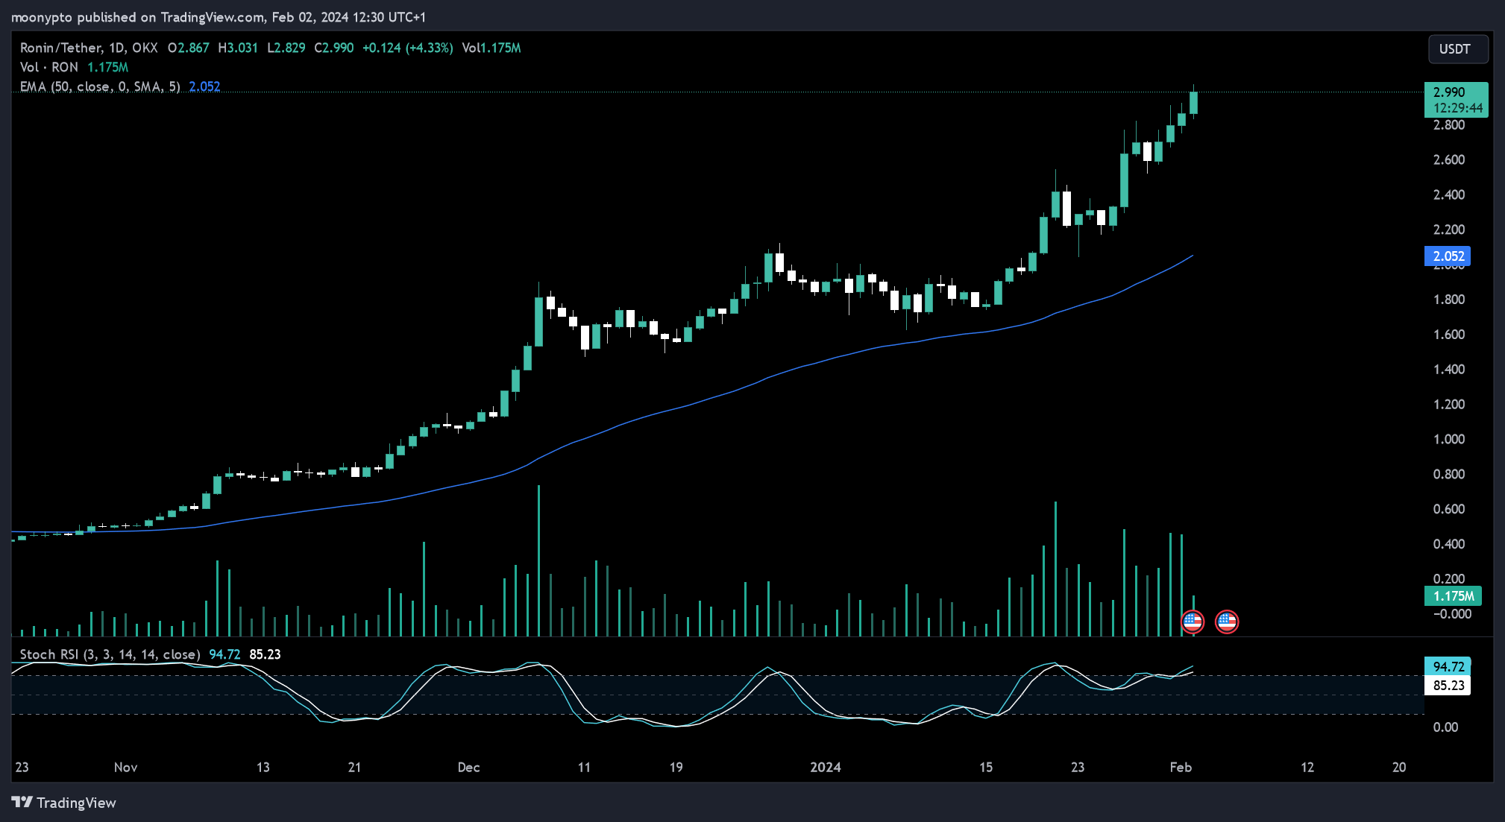
Task: Click the open price O2.867 in header
Action: [x=188, y=48]
